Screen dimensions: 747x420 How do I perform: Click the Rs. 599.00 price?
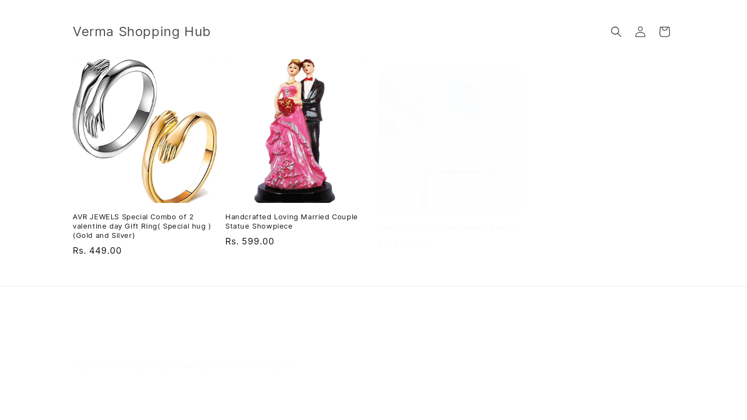(x=250, y=241)
